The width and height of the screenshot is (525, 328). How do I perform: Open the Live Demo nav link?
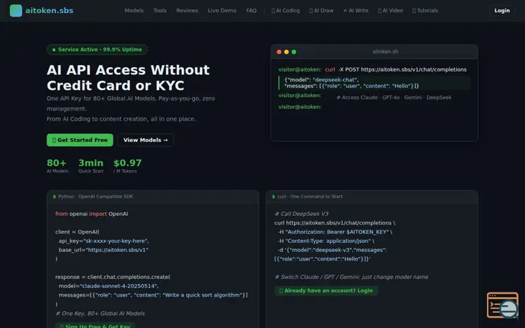(x=222, y=10)
